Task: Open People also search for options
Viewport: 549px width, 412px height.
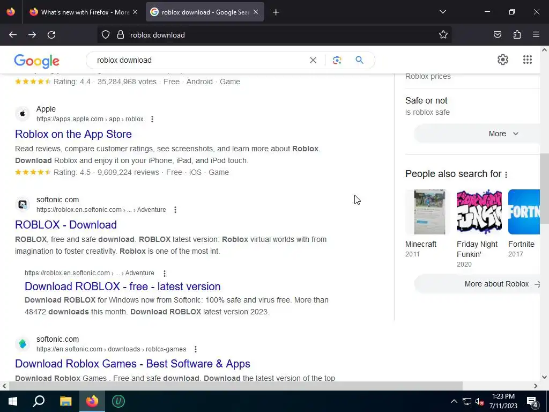Action: pyautogui.click(x=506, y=174)
